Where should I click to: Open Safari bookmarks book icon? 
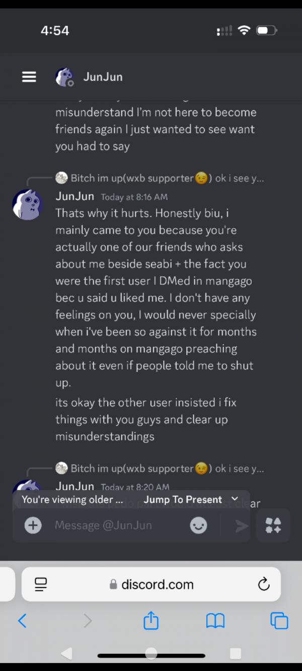tap(215, 621)
